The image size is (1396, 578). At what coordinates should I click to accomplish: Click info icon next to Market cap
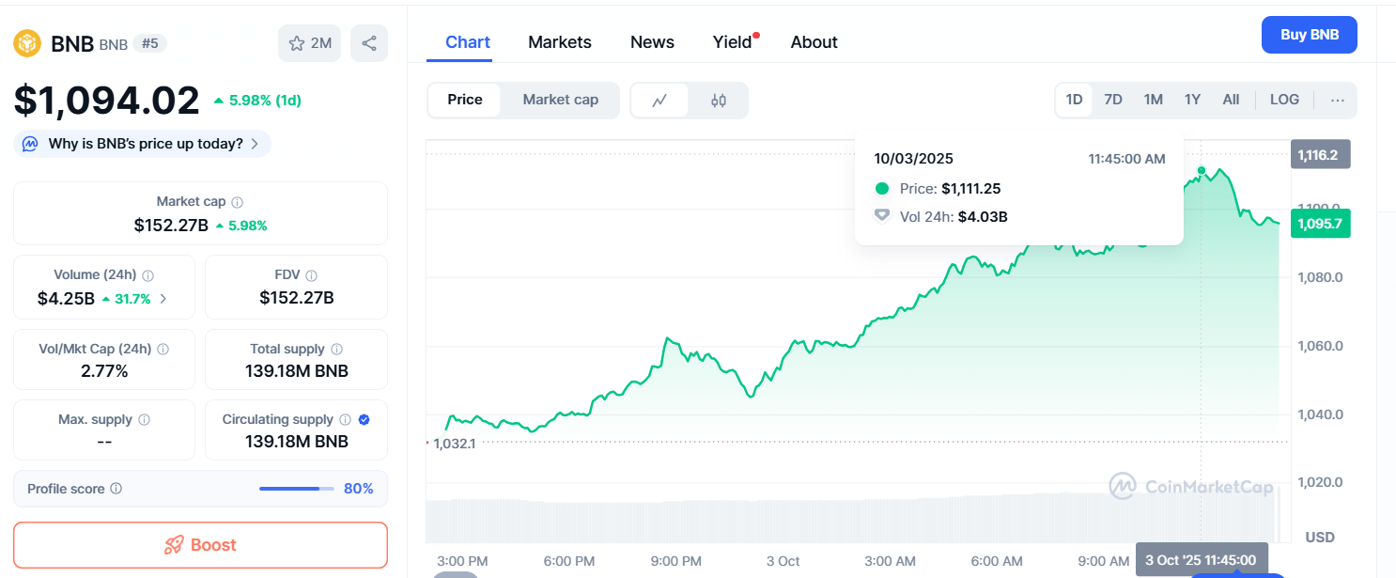tap(238, 202)
